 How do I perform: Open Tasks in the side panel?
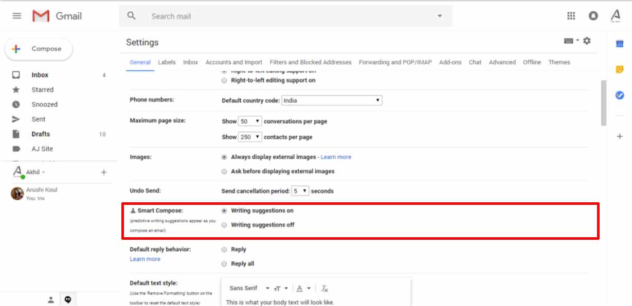pyautogui.click(x=620, y=95)
